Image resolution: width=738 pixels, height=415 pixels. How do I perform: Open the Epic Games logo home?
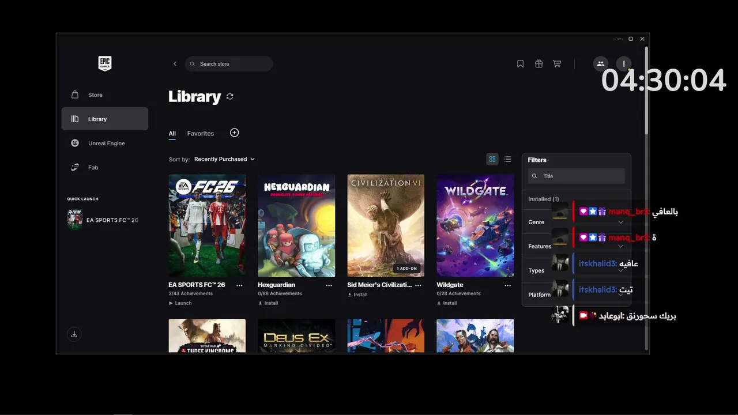pos(104,63)
